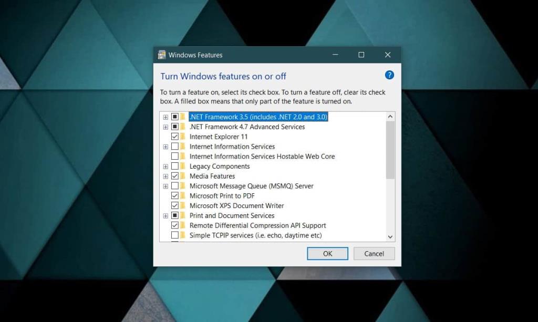Click the Media Features folder icon

click(183, 176)
